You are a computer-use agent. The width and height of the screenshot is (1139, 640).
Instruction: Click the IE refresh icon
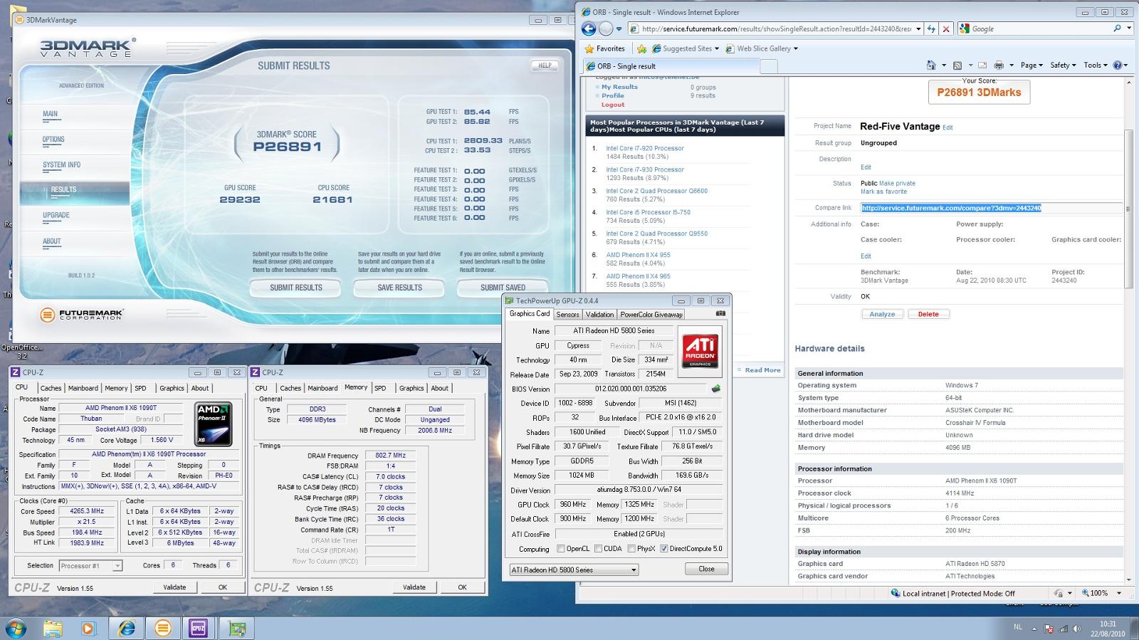click(931, 28)
